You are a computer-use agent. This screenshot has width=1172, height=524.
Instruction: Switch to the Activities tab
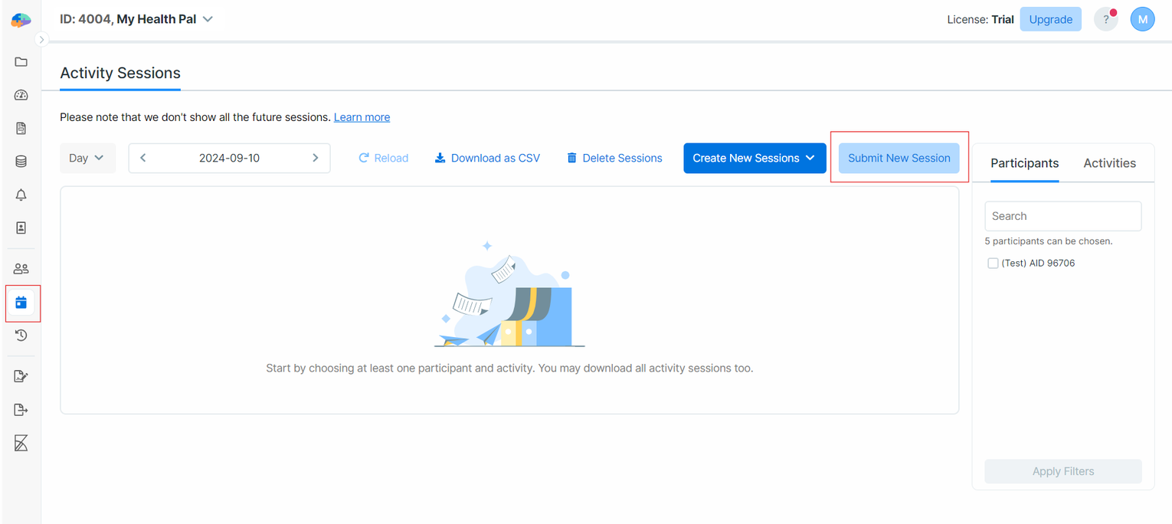tap(1109, 162)
